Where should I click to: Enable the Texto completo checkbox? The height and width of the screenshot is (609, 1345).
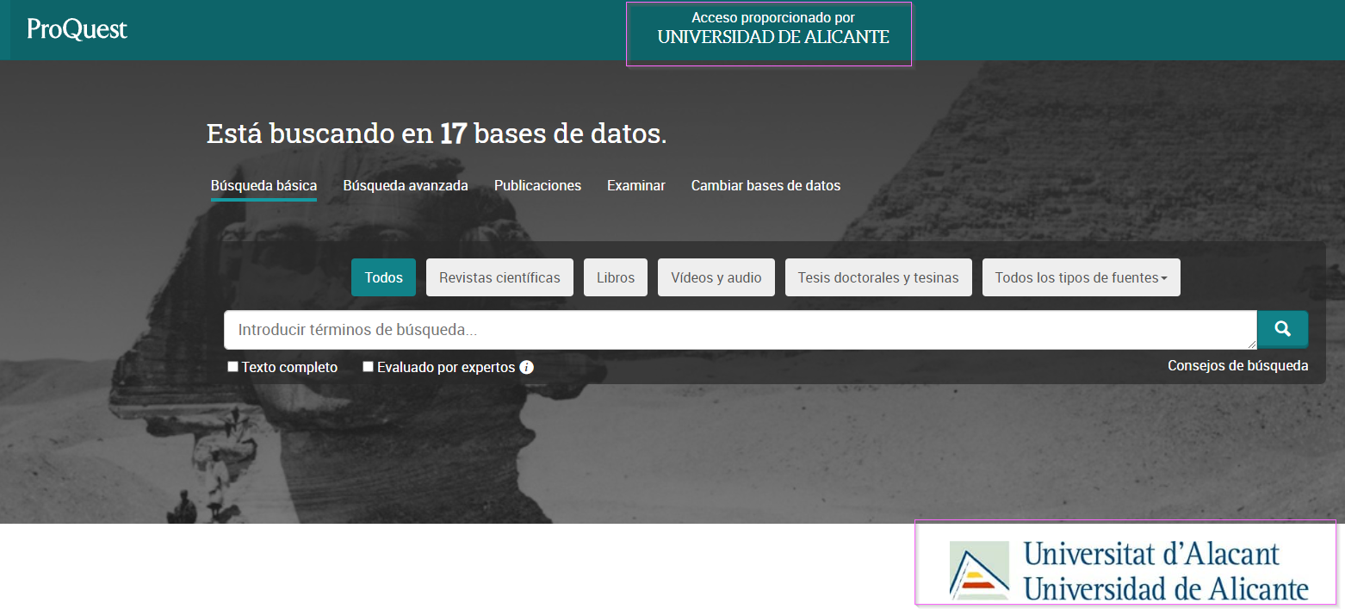pyautogui.click(x=232, y=367)
